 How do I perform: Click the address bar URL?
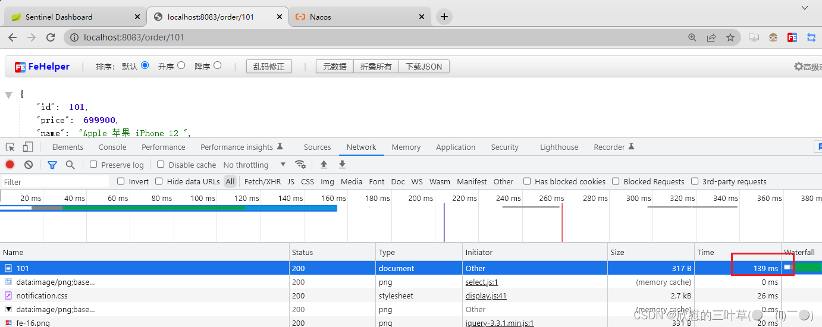[x=134, y=37]
